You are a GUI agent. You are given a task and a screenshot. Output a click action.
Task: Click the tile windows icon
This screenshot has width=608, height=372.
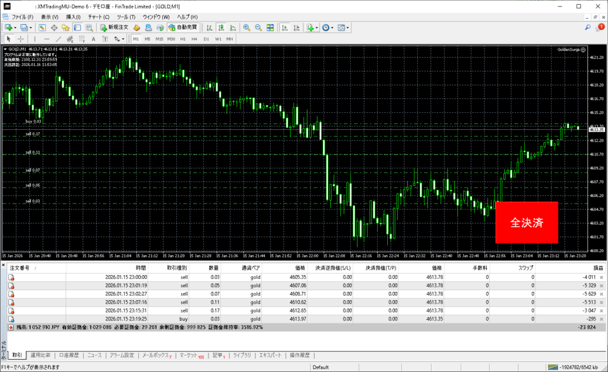pos(270,27)
